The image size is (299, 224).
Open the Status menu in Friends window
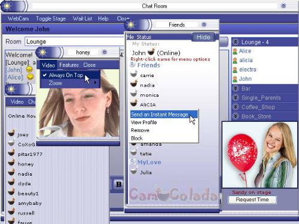pos(144,37)
